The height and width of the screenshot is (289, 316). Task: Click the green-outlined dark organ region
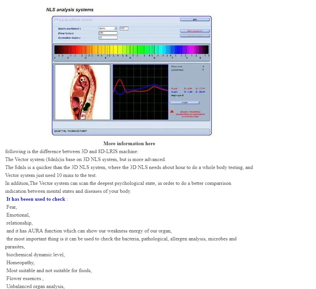[x=87, y=106]
